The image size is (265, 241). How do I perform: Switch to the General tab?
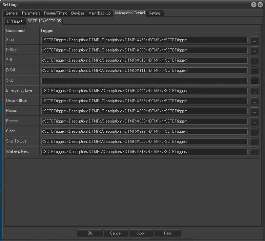(x=12, y=13)
